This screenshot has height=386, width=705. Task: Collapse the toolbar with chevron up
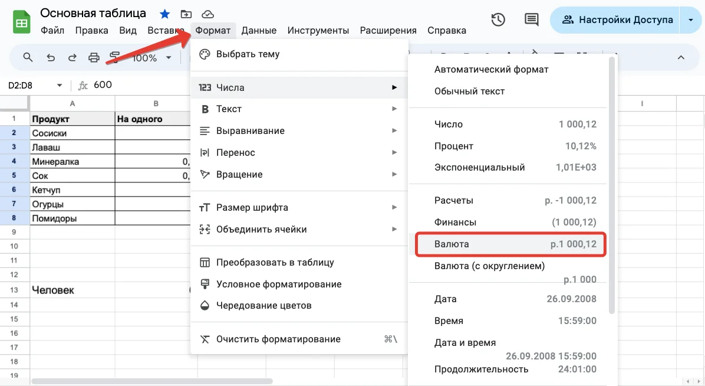pos(681,57)
